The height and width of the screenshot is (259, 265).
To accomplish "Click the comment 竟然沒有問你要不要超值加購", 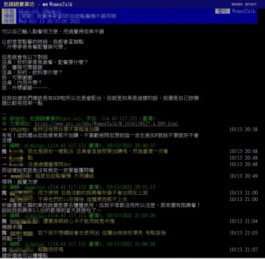I will pyautogui.click(x=66, y=129).
